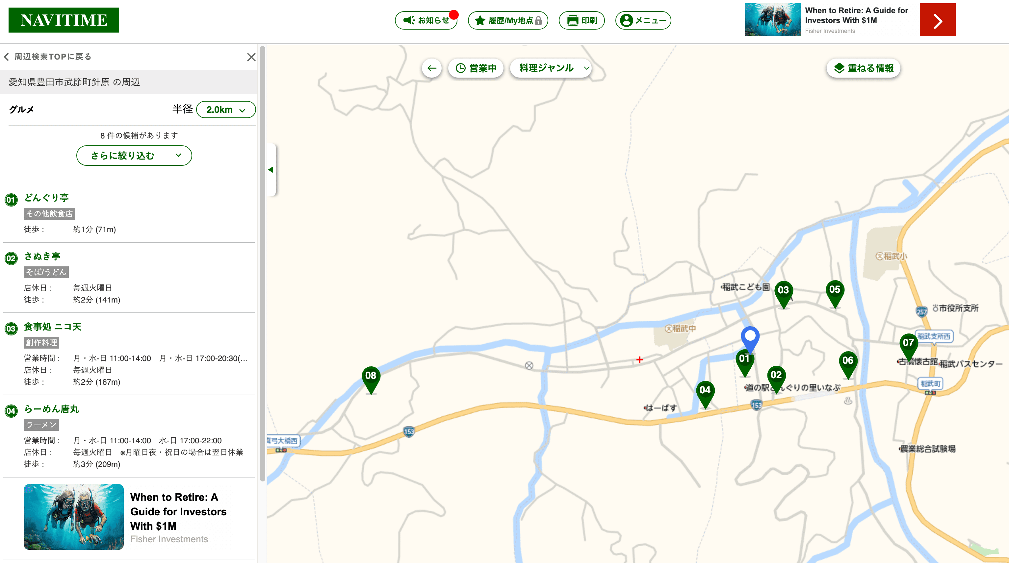Open どんぐり亭 restaurant link

point(46,198)
